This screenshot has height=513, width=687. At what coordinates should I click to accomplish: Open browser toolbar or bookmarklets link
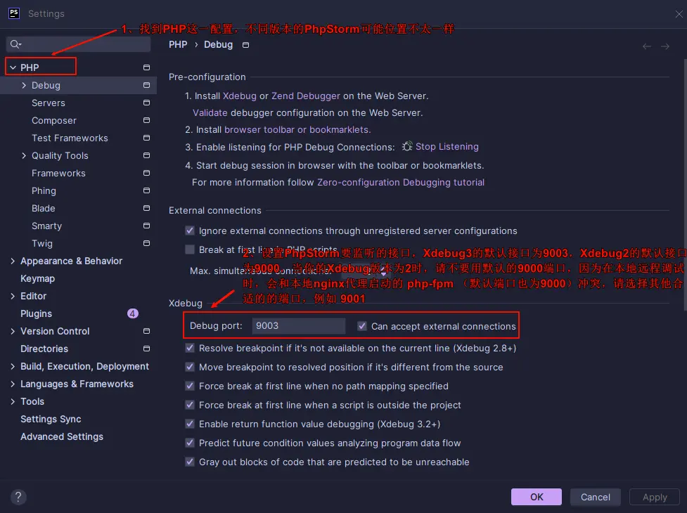pyautogui.click(x=297, y=129)
